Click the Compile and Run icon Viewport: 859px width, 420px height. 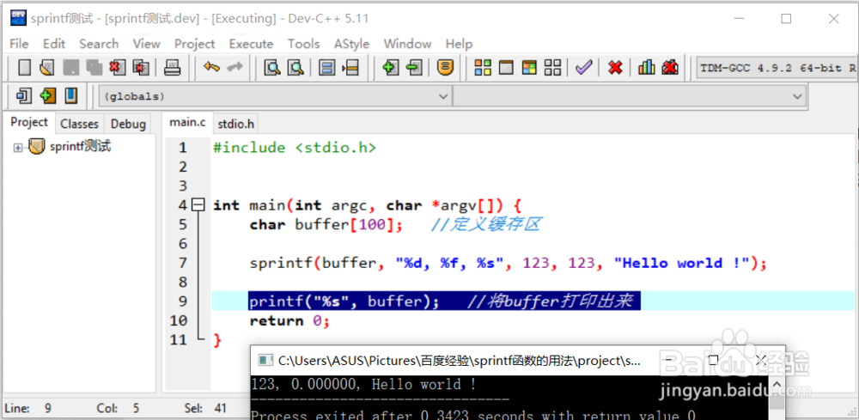click(x=529, y=68)
